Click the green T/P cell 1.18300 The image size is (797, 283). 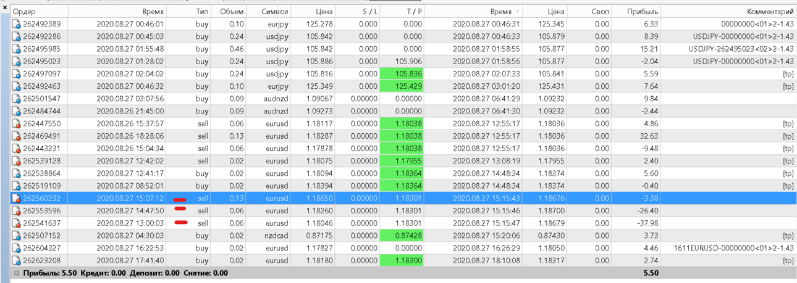(402, 261)
